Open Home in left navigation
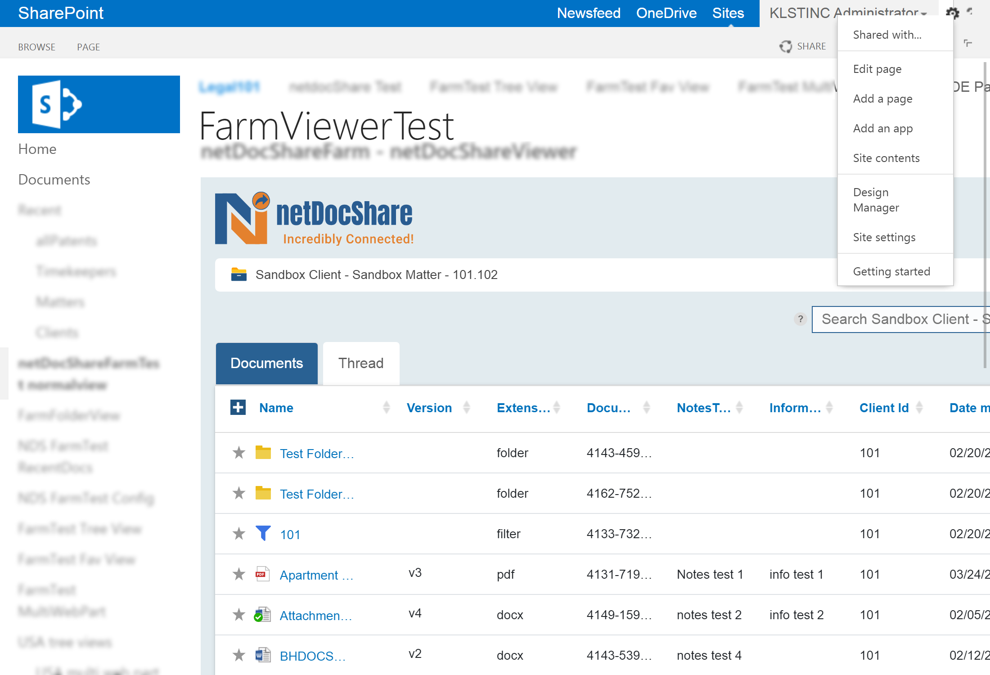The image size is (990, 675). tap(37, 149)
